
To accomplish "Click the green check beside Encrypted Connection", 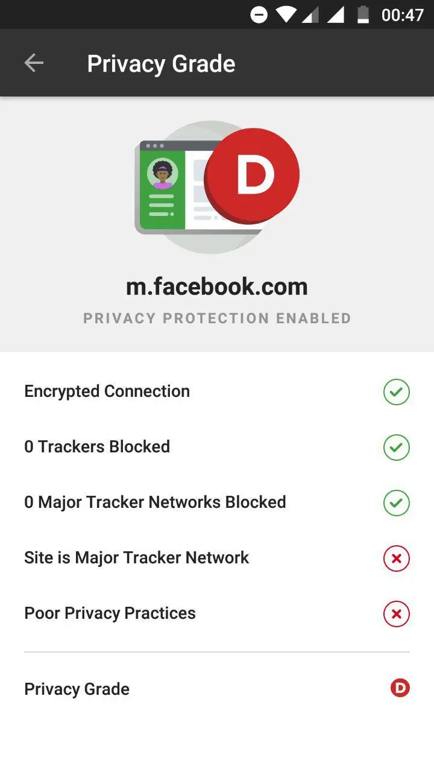I will click(x=396, y=392).
